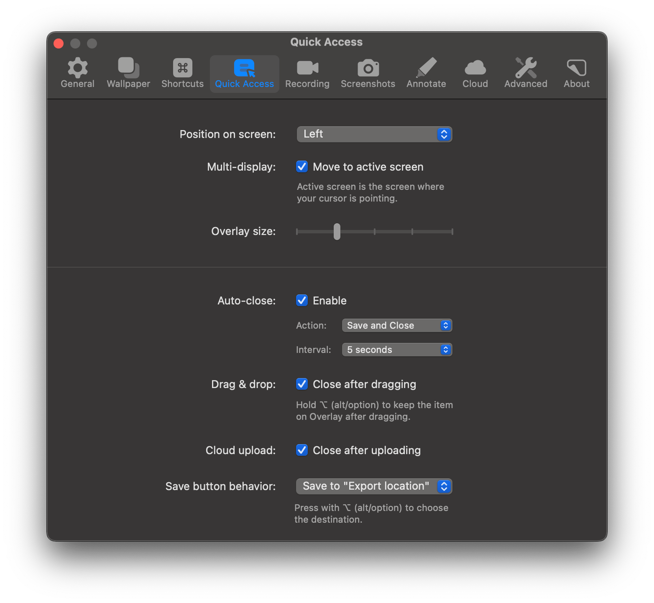654x603 pixels.
Task: Change the Interval 5 seconds dropdown
Action: pos(397,350)
